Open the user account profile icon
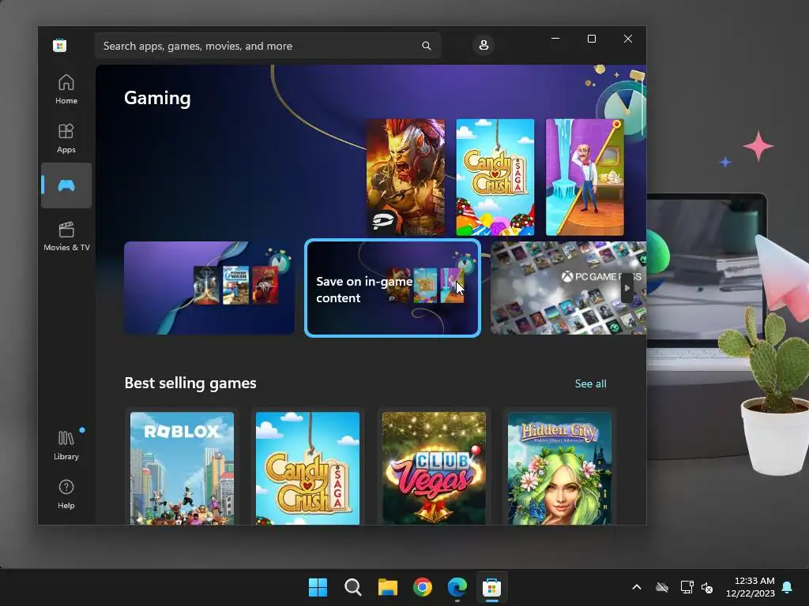 [484, 45]
